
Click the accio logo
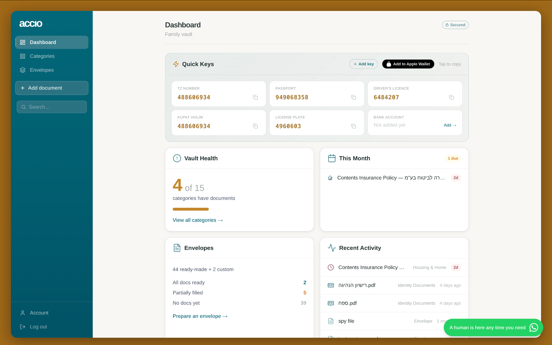tap(31, 24)
